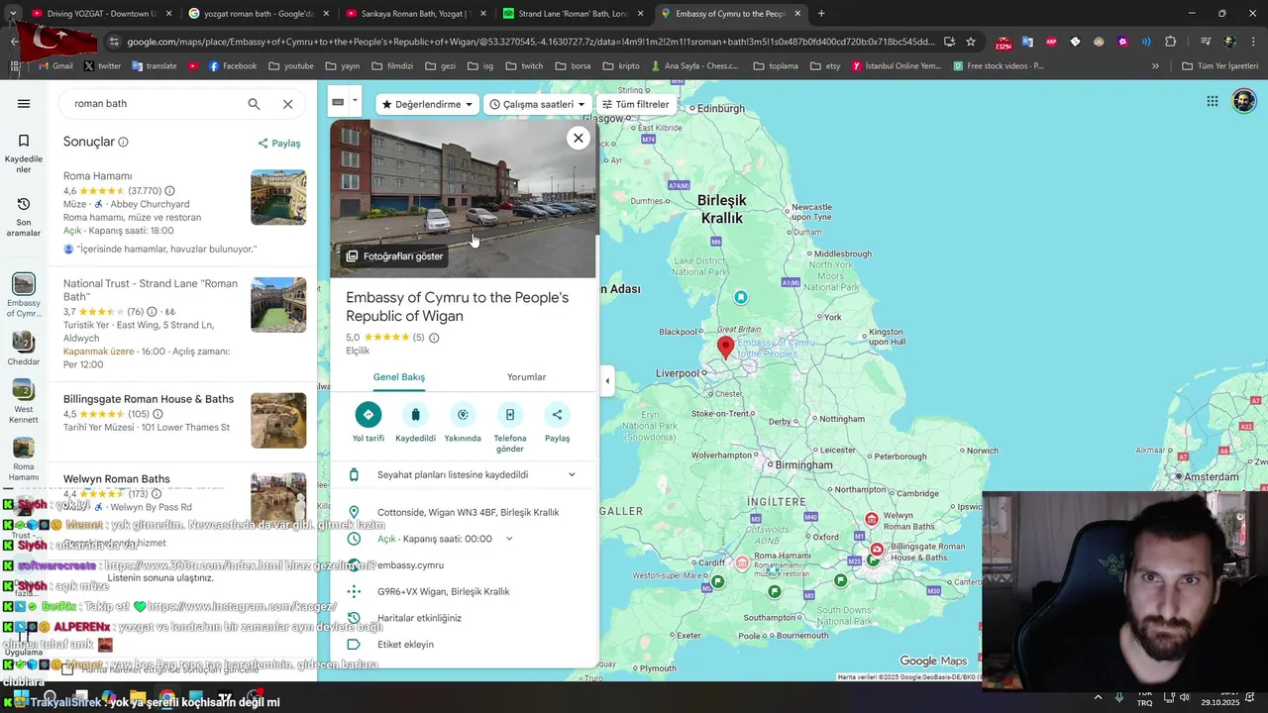Open Welwyn Roman Baths result

[x=117, y=478]
